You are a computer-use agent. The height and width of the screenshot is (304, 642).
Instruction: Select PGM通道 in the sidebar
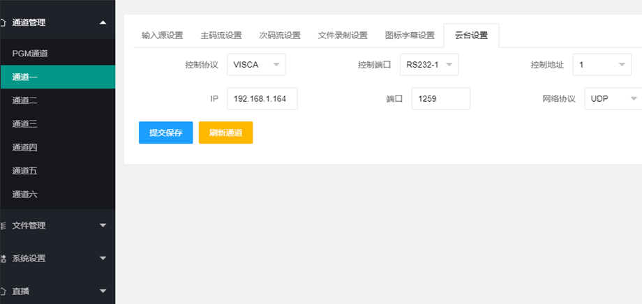point(30,54)
